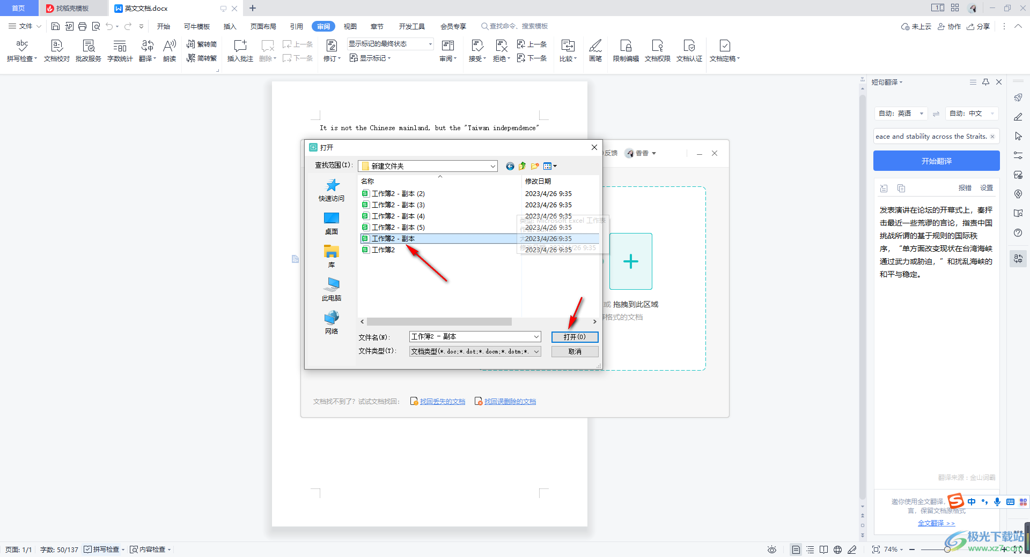Select Network (网络) in dialog sidebar
This screenshot has height=557, width=1030.
(x=332, y=323)
